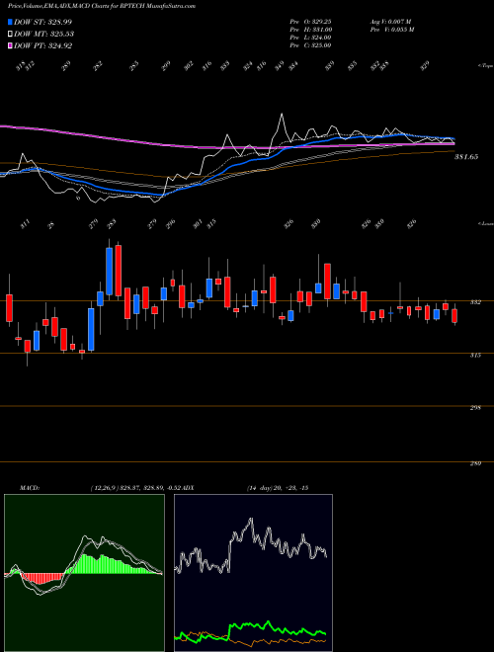This screenshot has height=652, width=494.
Task: Click the 'Pre C: 325.00' close value
Action: pos(310,45)
